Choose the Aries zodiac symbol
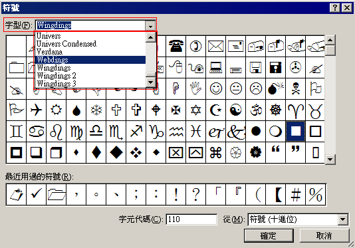355x248 pixels. tap(295, 110)
